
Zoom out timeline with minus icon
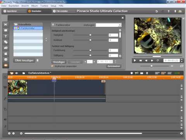(x=14, y=133)
